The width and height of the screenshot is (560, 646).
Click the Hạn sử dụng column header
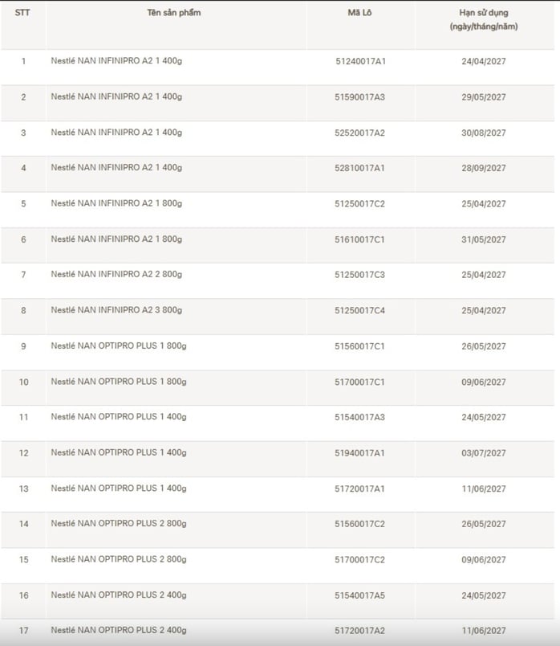point(483,20)
